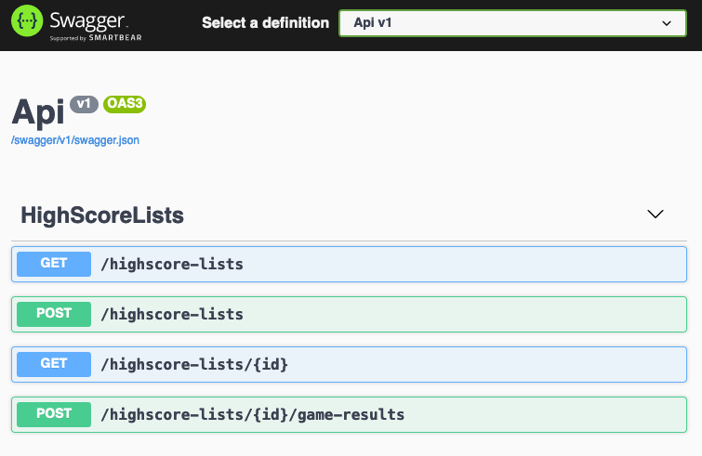
Task: Expand the GET /highscore-lists path text
Action: pyautogui.click(x=172, y=265)
